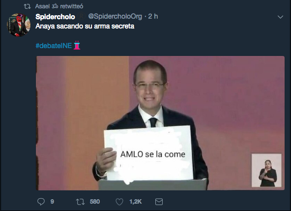The image size is (291, 211).
Task: Open the Asael retwitteó link
Action: (x=59, y=6)
